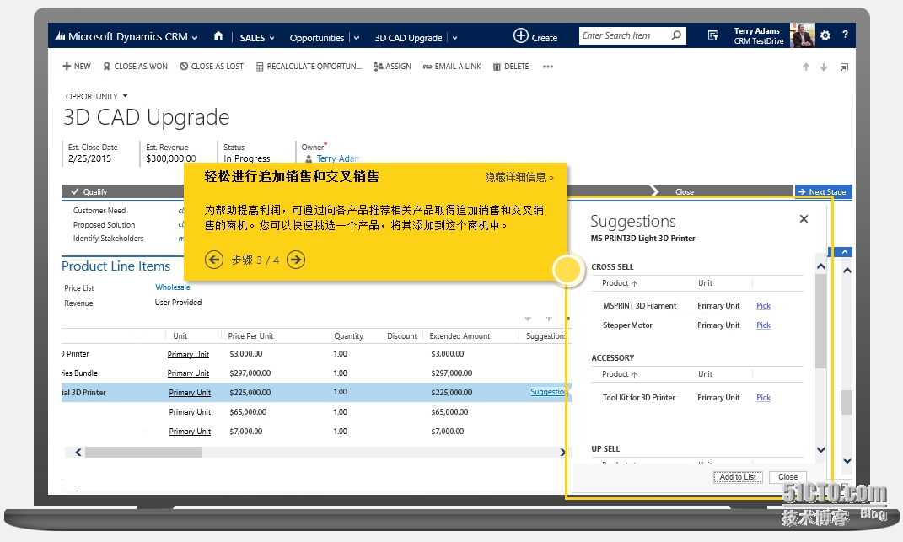The height and width of the screenshot is (542, 903).
Task: Open Terry Adams owner link
Action: [339, 158]
